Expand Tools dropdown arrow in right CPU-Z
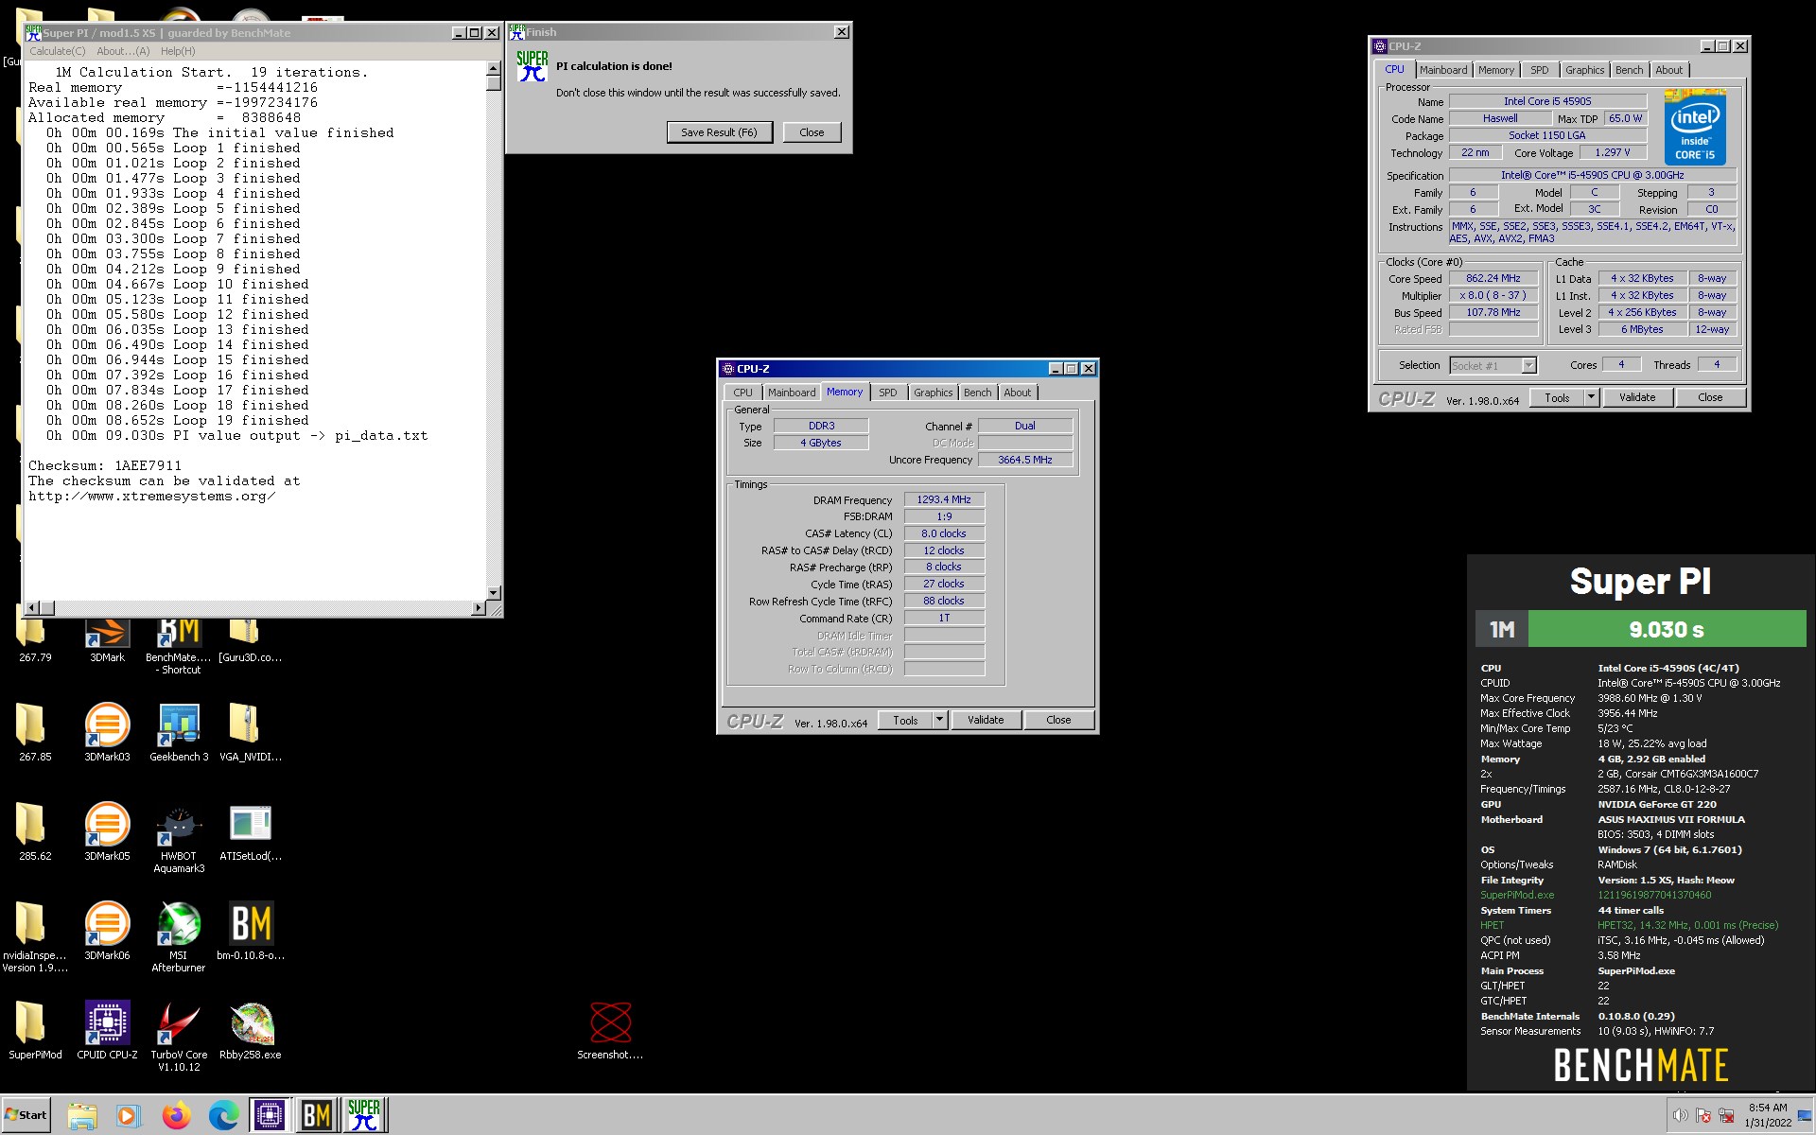 [1592, 397]
